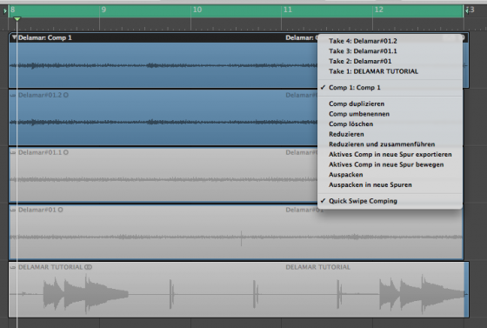487x328 pixels.
Task: Click bar 11 in the ruler
Action: [288, 10]
